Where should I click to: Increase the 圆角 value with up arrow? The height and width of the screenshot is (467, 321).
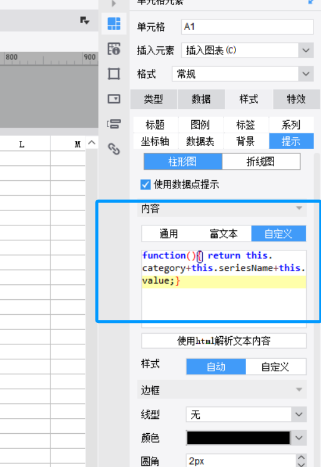(302, 458)
